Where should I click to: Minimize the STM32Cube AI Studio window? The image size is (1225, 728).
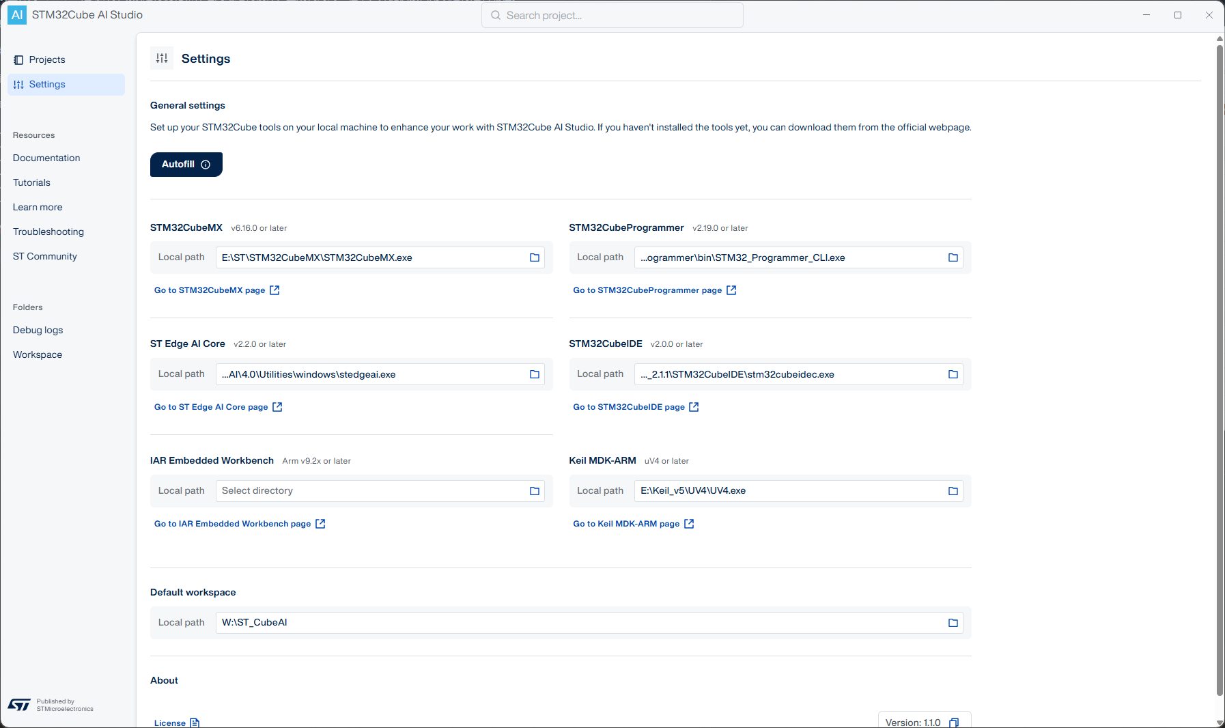(1146, 15)
